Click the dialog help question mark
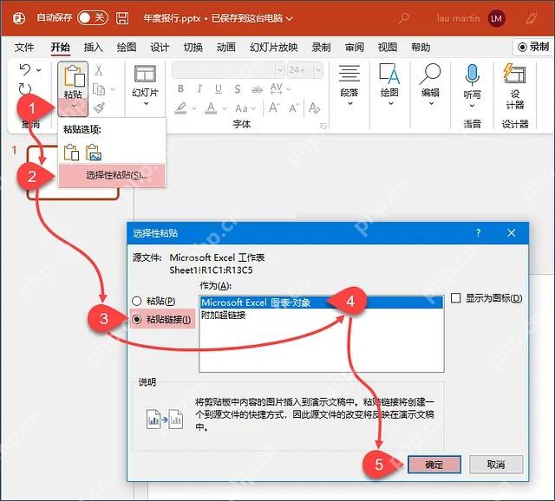The width and height of the screenshot is (555, 501). pos(478,233)
